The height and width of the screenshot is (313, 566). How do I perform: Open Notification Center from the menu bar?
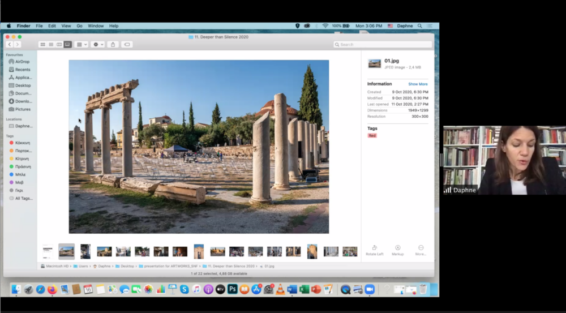point(430,26)
